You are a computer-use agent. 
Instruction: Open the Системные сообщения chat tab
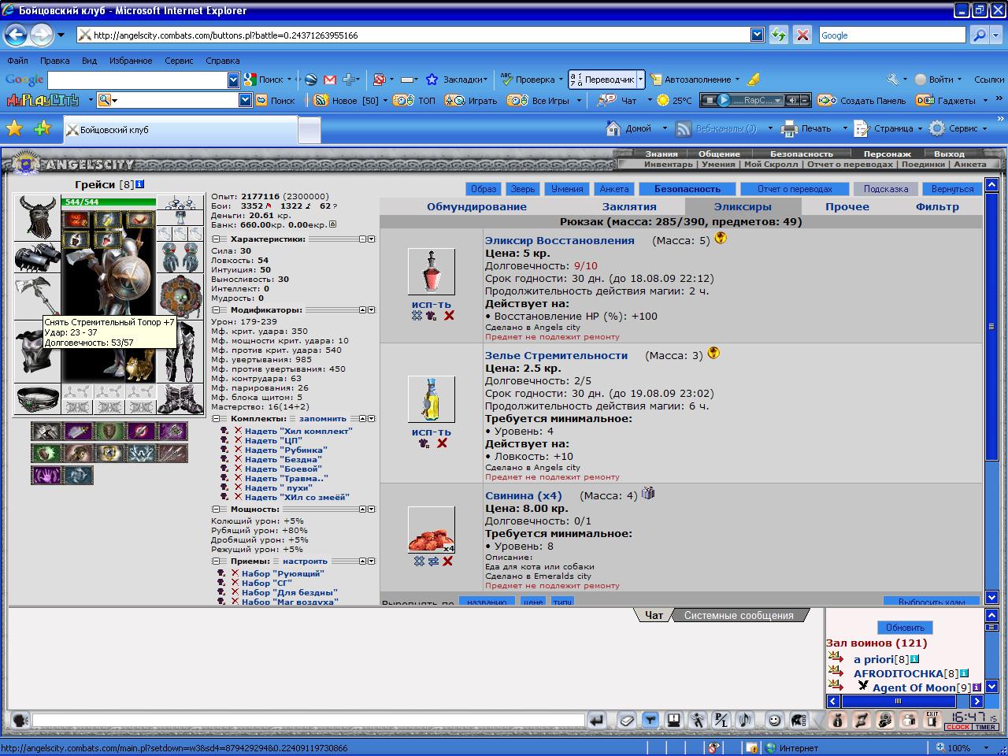pyautogui.click(x=739, y=615)
